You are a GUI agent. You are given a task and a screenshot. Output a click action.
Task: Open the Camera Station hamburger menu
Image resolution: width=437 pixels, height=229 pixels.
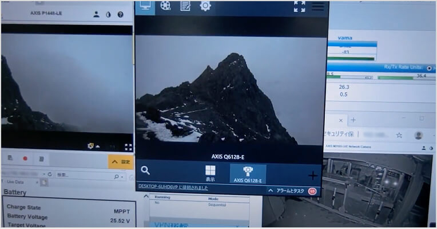coord(317,6)
